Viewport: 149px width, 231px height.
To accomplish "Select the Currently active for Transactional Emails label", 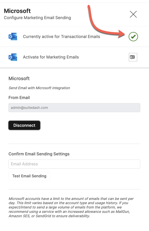I will [61, 37].
